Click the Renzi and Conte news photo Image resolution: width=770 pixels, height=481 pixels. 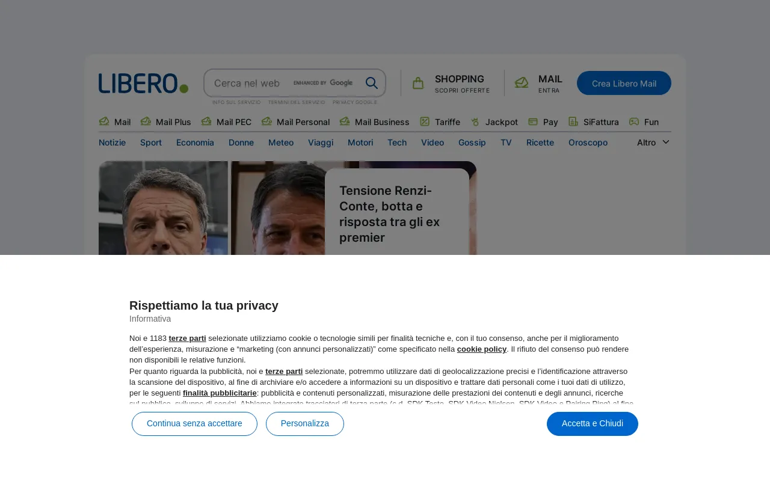point(212,208)
